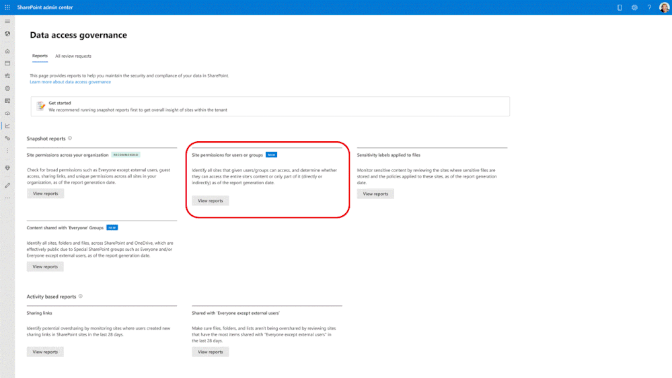Click NEW badge beside Content shared with 'Everyone'

(112, 227)
